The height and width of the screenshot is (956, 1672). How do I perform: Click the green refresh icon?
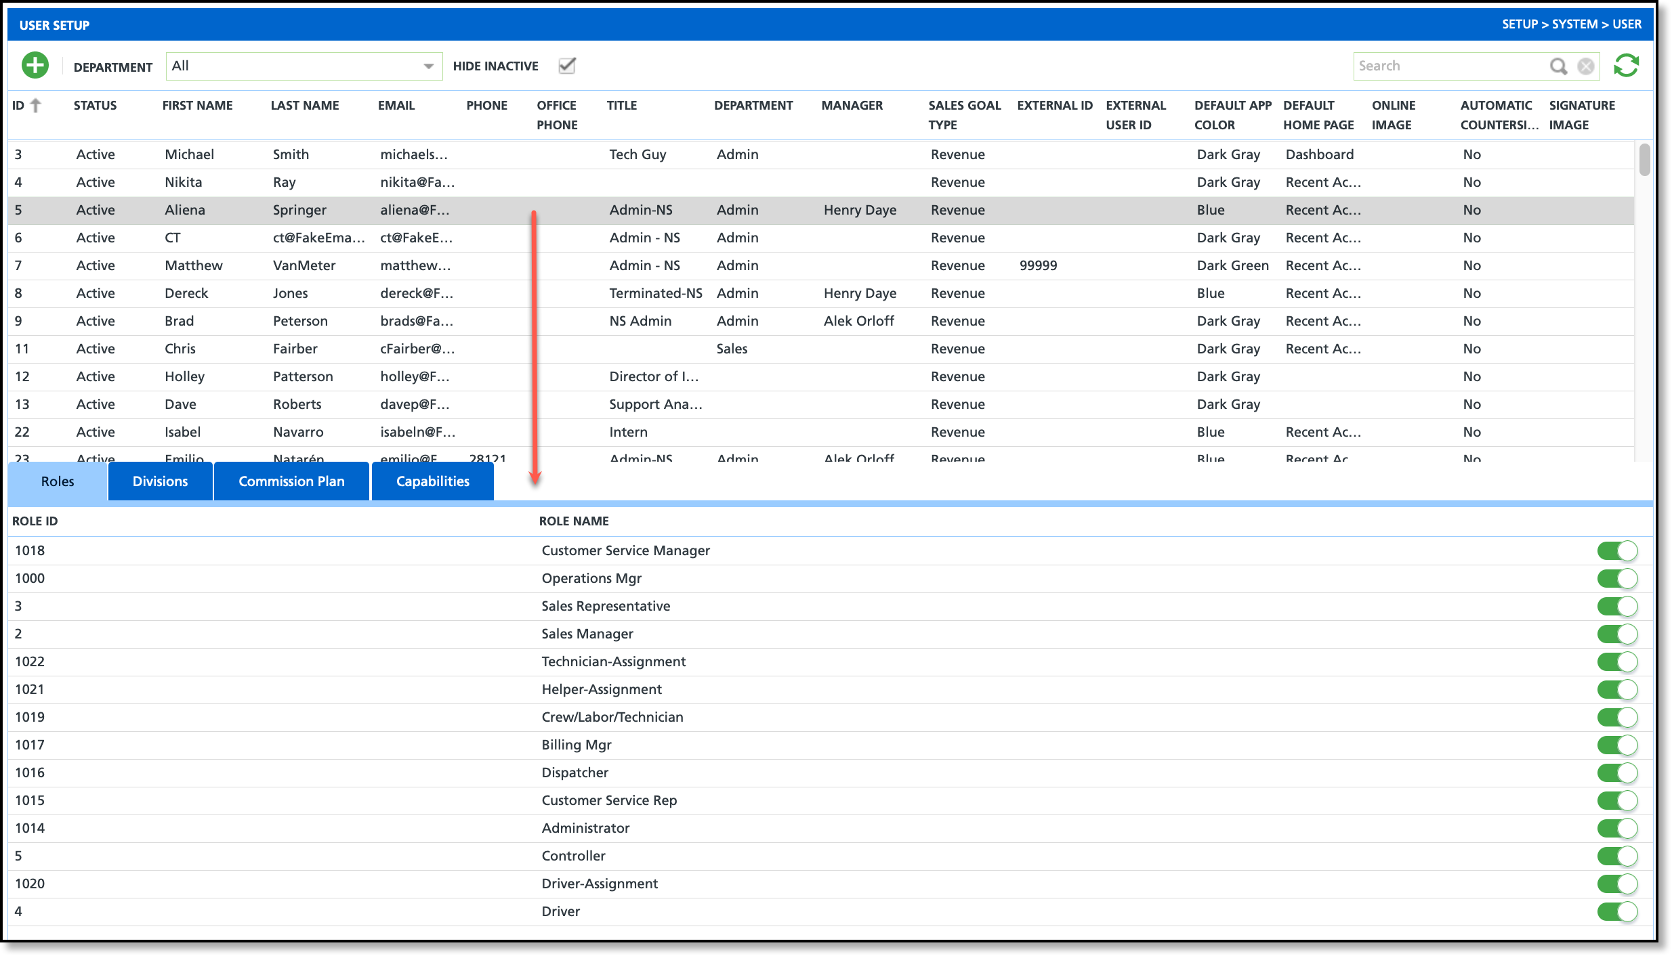tap(1626, 66)
